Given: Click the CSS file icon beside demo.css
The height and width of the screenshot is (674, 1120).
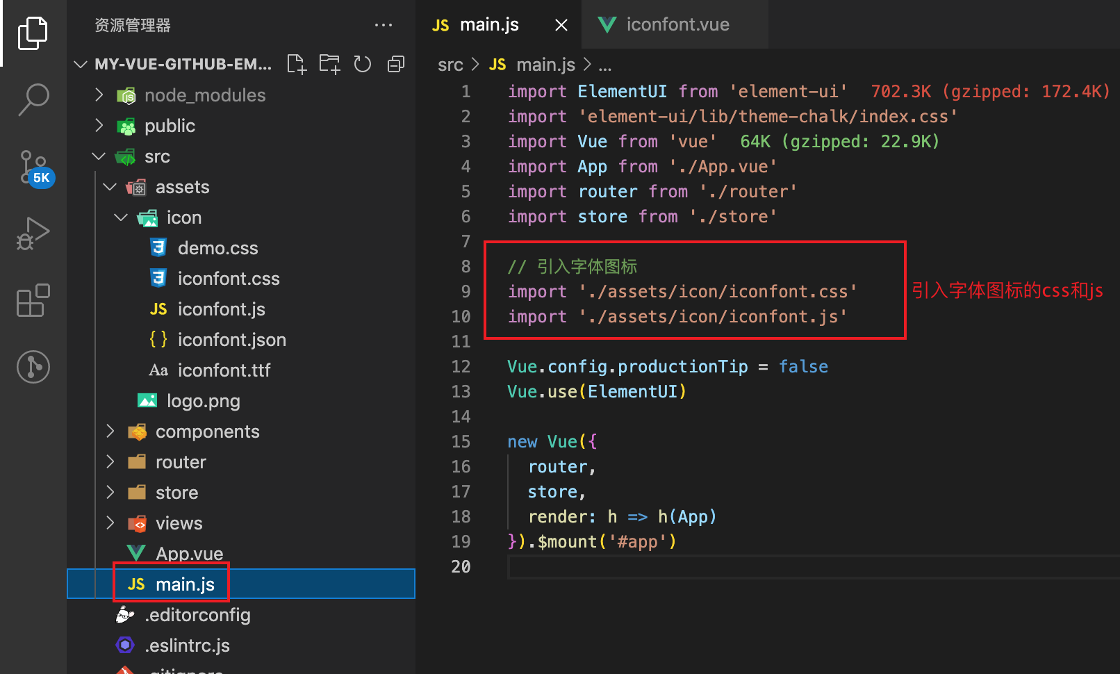Looking at the screenshot, I should 158,247.
